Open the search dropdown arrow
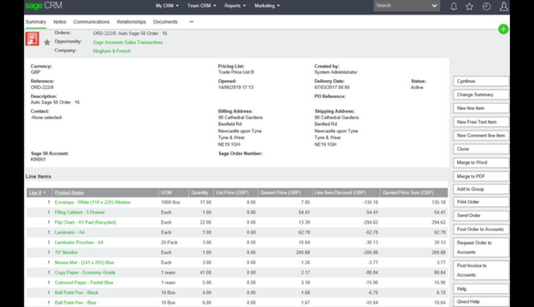The image size is (534, 307). (x=434, y=5)
